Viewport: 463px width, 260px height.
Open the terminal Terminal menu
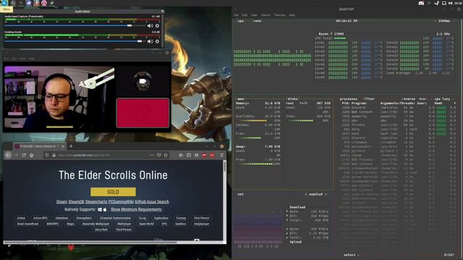(279, 15)
